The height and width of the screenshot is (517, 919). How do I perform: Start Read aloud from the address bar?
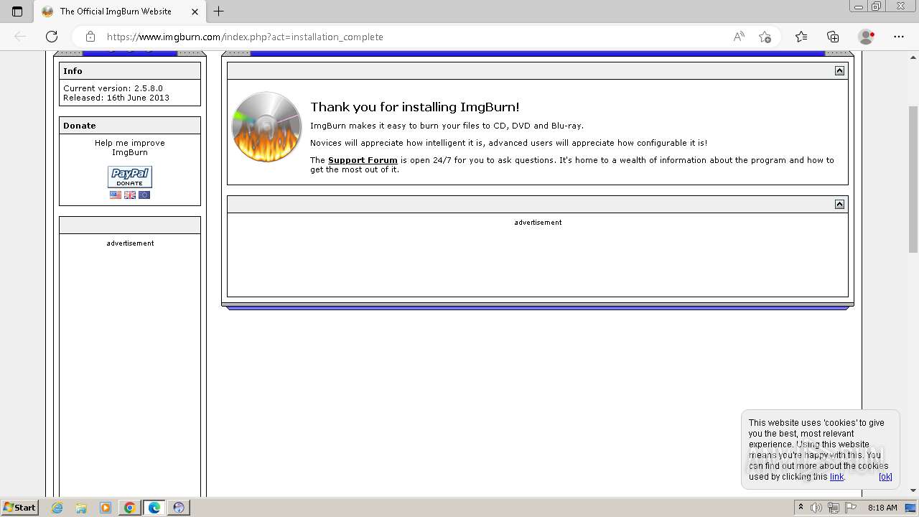(738, 37)
